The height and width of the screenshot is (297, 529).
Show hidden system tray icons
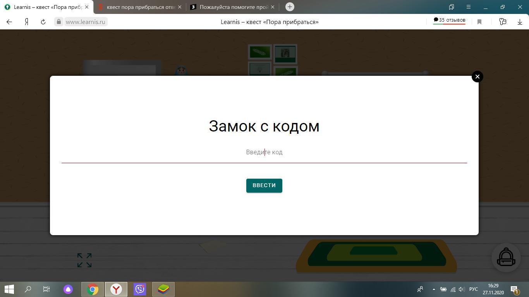click(433, 289)
